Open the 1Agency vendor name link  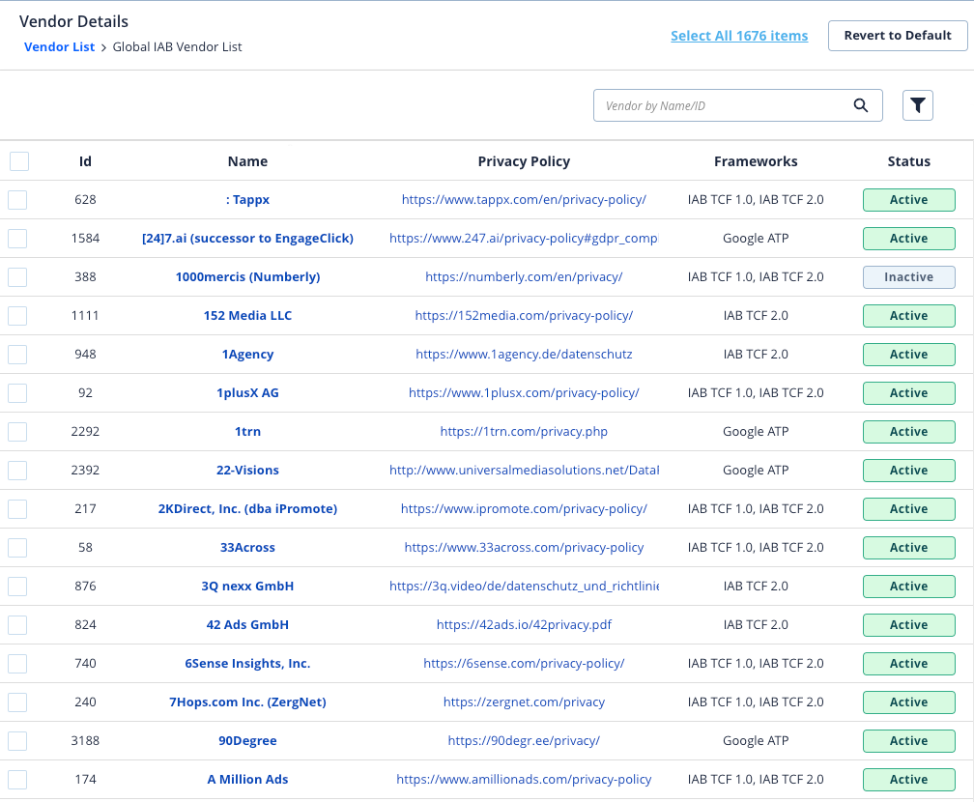click(247, 355)
